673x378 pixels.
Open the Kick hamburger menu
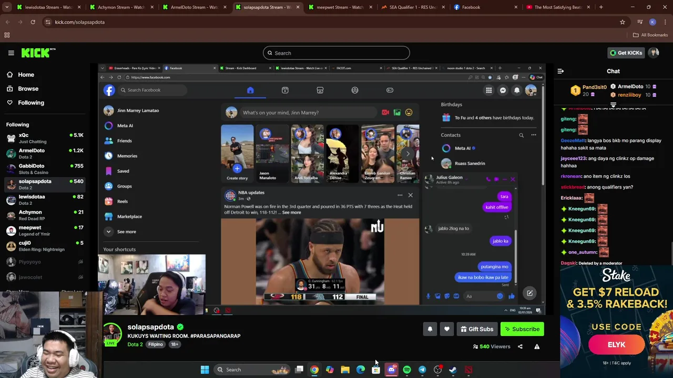11,53
